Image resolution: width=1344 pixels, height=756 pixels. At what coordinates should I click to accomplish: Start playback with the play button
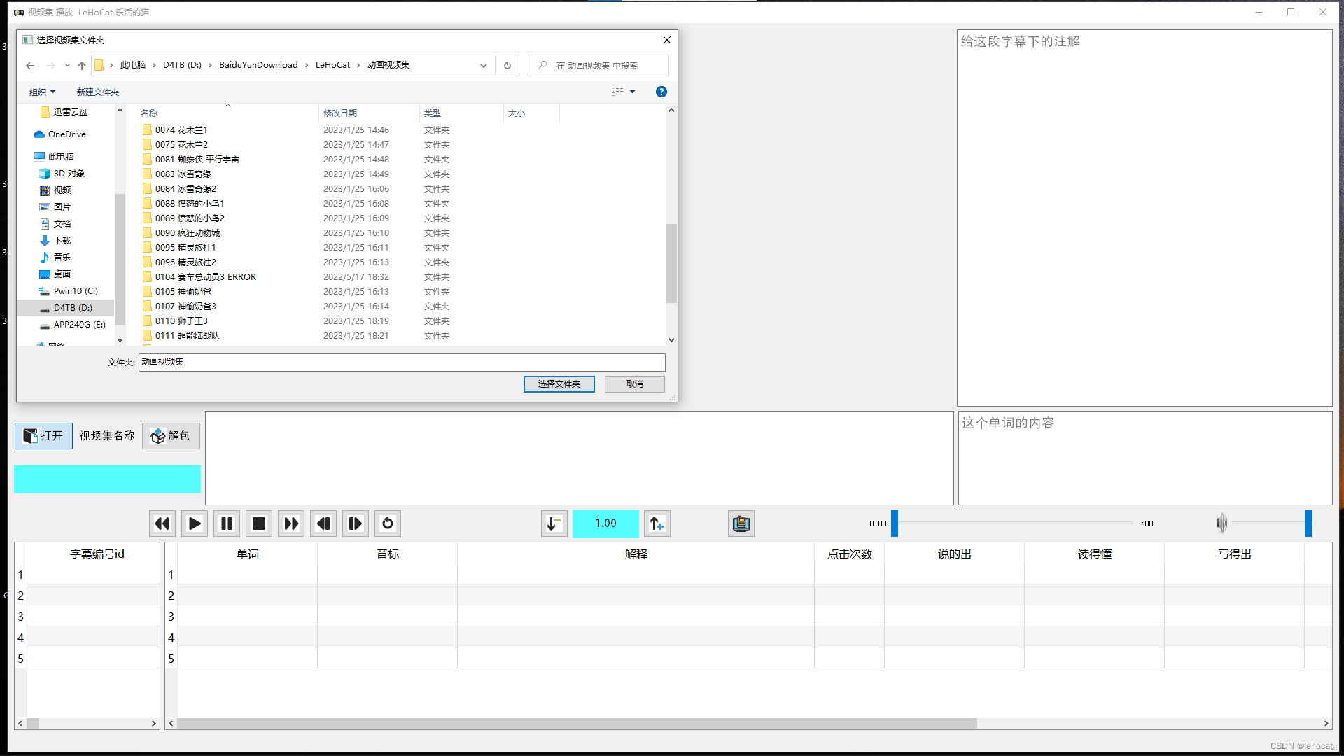click(195, 524)
